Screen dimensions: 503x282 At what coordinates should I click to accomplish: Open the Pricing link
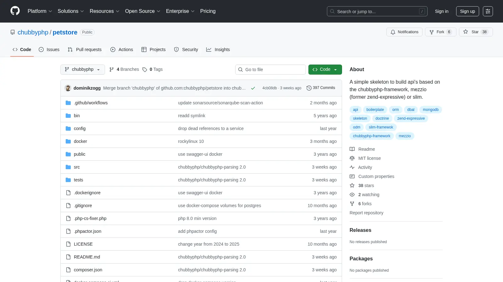208,11
